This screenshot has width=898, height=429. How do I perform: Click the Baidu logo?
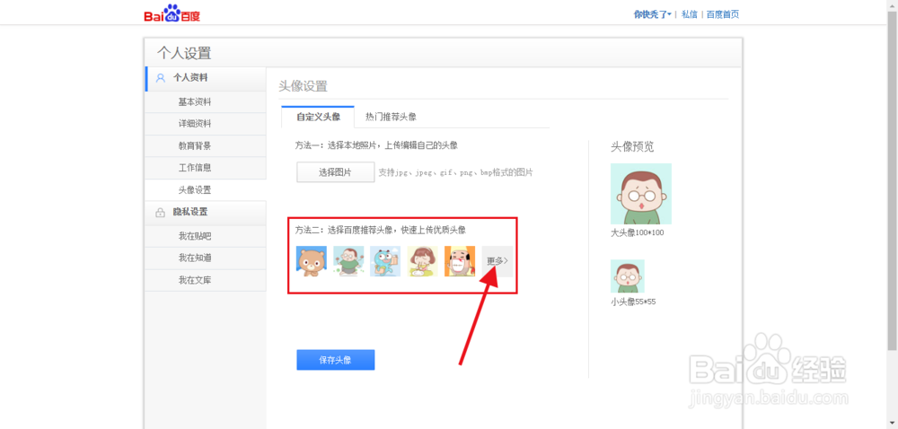pos(172,13)
